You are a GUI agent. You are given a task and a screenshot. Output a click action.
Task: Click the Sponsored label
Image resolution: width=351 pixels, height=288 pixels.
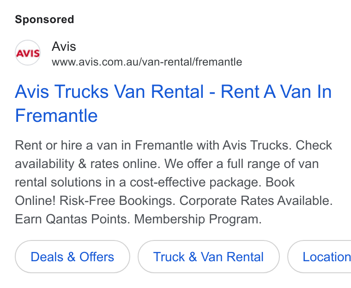point(44,19)
